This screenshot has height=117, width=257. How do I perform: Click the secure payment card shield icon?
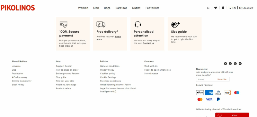coord(63,24)
